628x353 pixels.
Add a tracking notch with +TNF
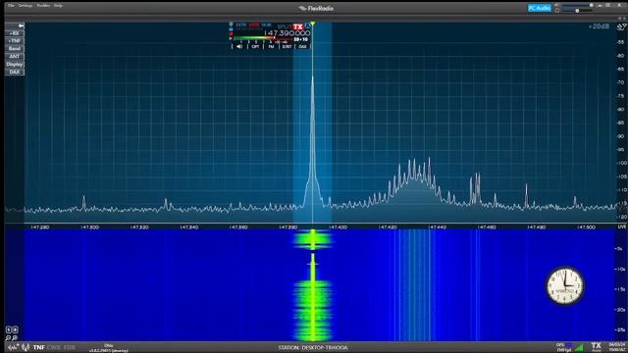(15, 41)
